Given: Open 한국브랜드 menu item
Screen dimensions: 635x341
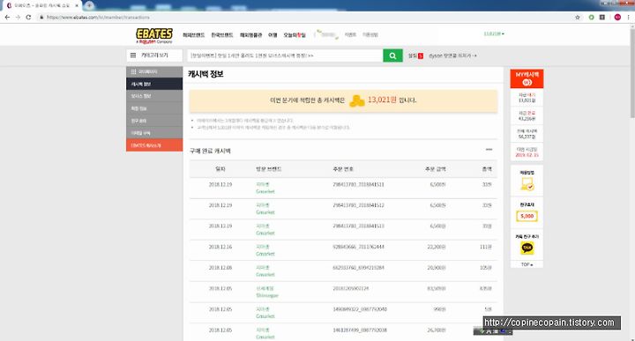Looking at the screenshot, I should point(222,35).
